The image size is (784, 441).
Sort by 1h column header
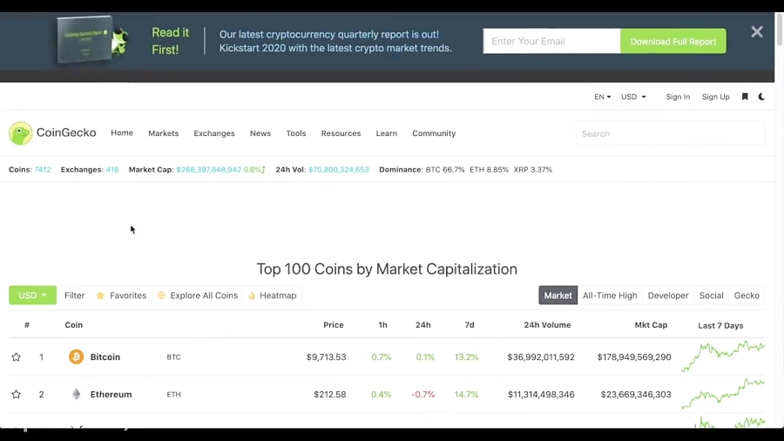pos(382,325)
